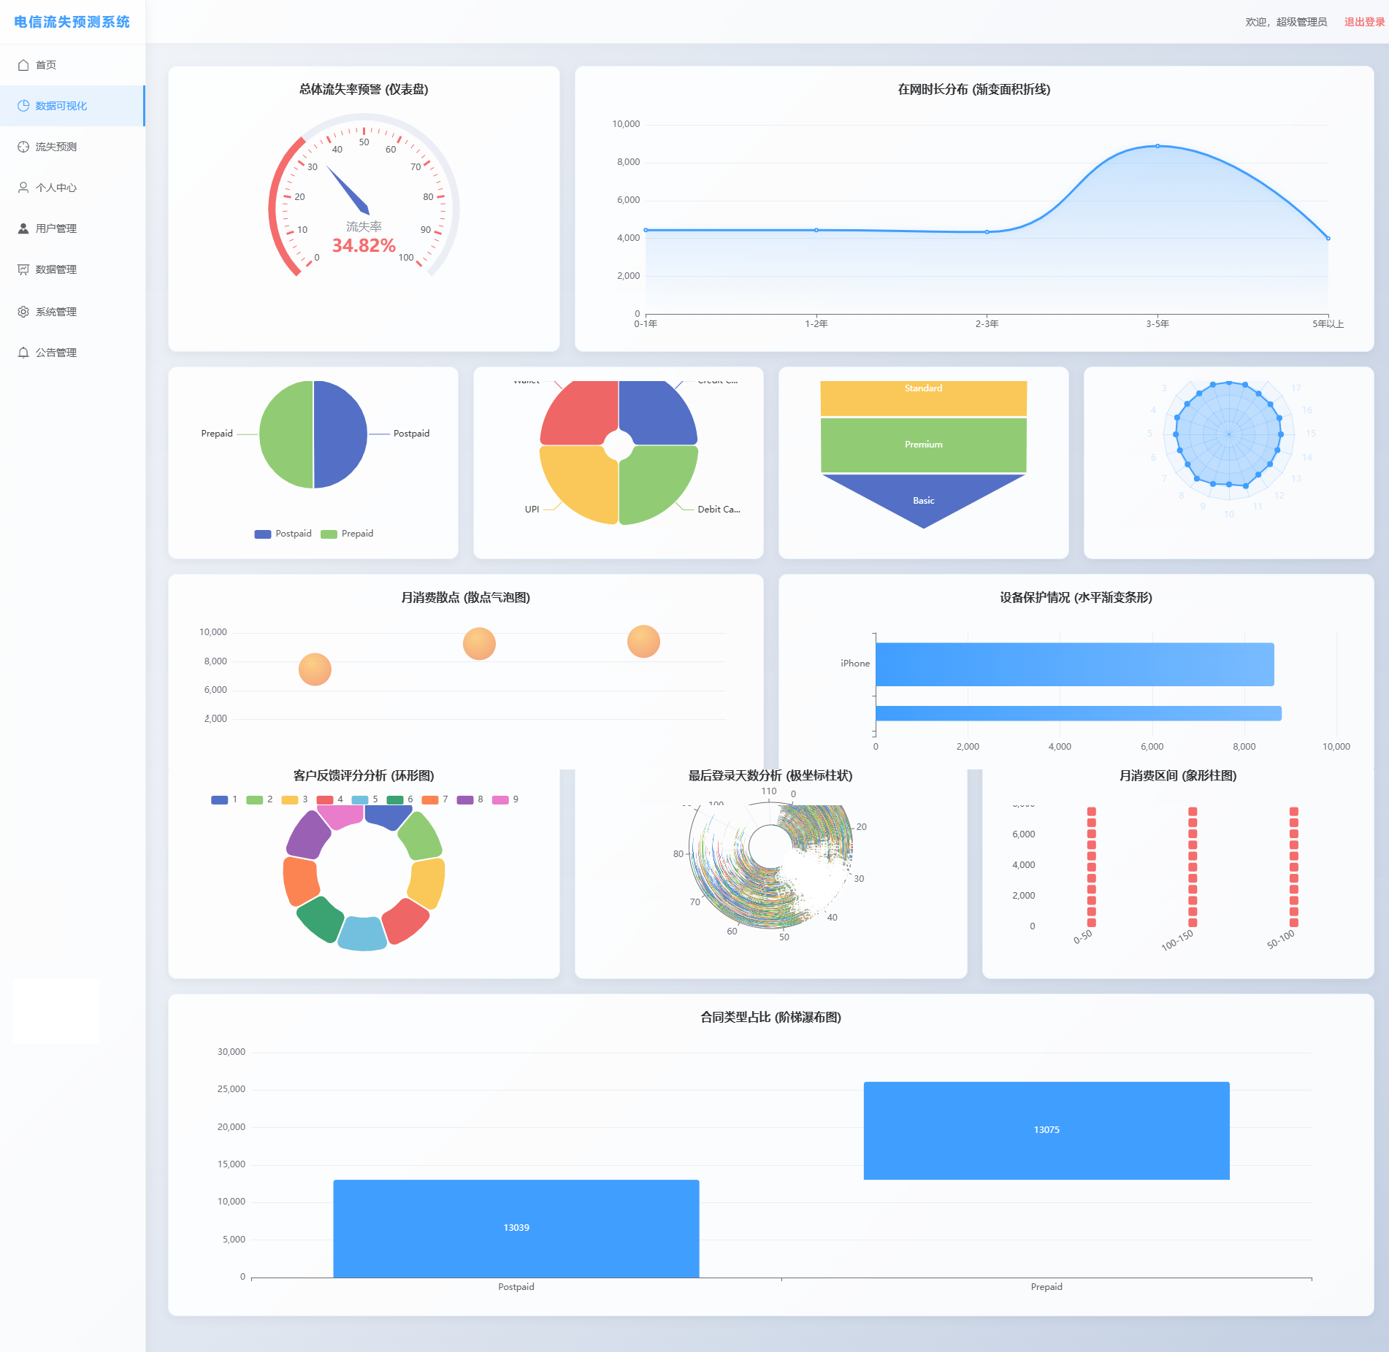1389x1352 pixels.
Task: Click the pie chart icon for 数据可视化
Action: pyautogui.click(x=23, y=106)
